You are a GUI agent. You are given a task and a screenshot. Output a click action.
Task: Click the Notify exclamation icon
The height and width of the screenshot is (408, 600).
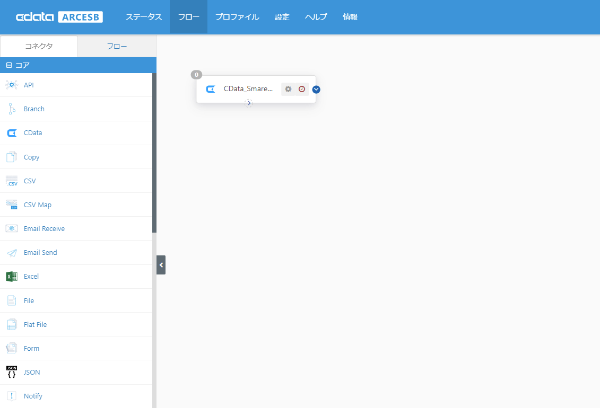coord(12,396)
